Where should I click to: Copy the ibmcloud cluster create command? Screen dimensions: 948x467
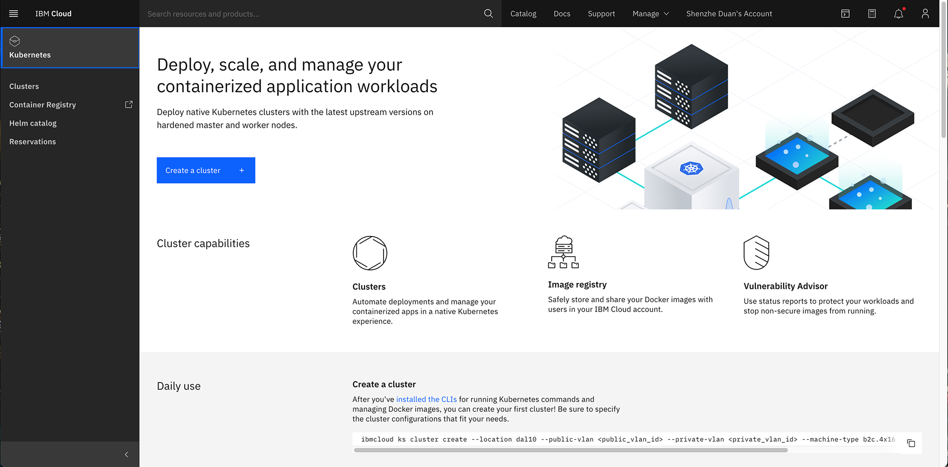click(911, 443)
